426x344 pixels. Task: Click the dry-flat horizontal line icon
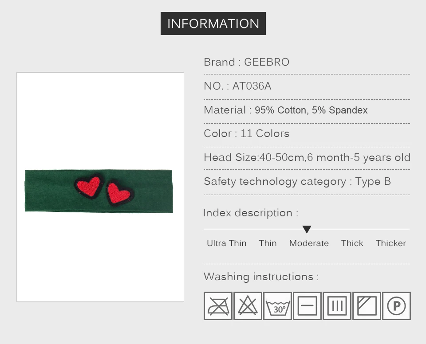(307, 306)
